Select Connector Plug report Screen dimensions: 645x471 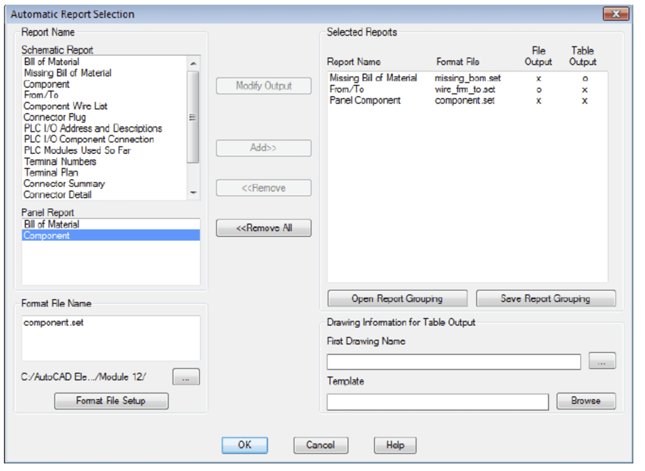coord(55,117)
